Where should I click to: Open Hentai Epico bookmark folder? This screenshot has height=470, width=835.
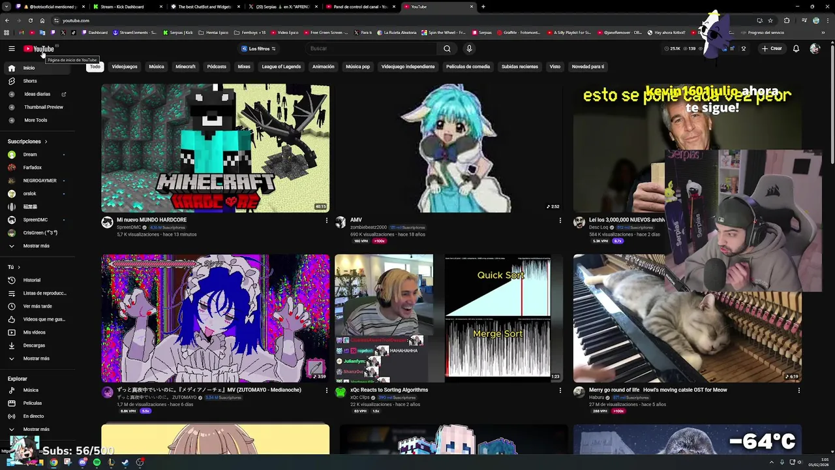[213, 33]
